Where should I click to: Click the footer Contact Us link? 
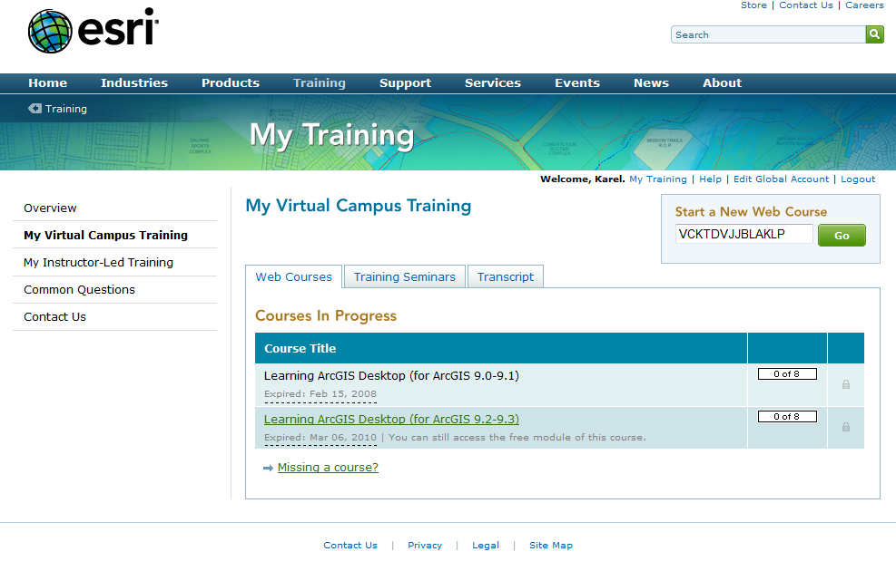[350, 546]
